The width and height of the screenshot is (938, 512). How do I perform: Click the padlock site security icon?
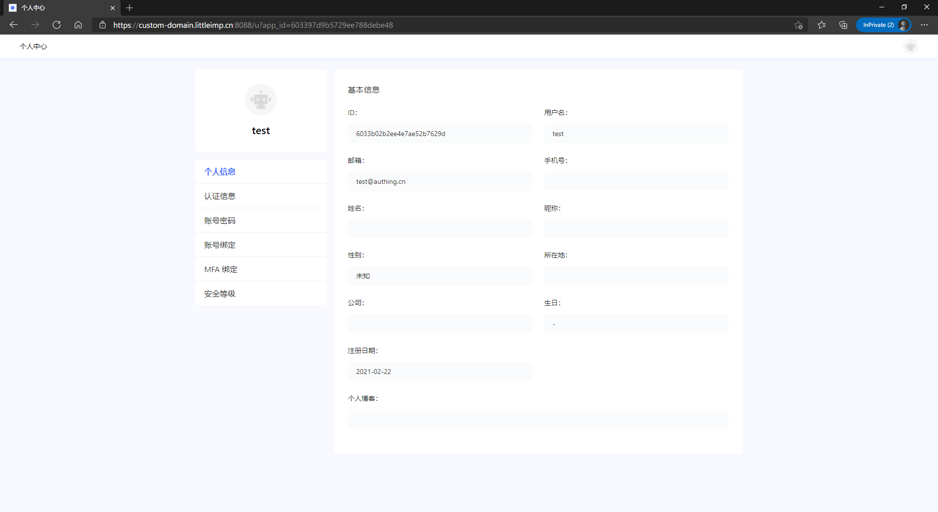tap(103, 25)
